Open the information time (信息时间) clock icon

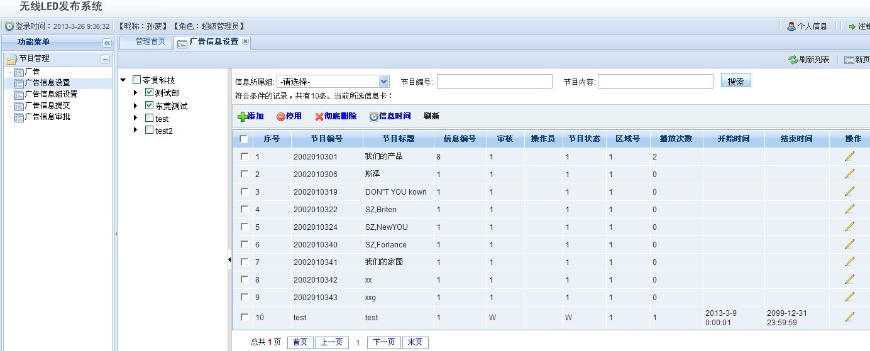373,117
